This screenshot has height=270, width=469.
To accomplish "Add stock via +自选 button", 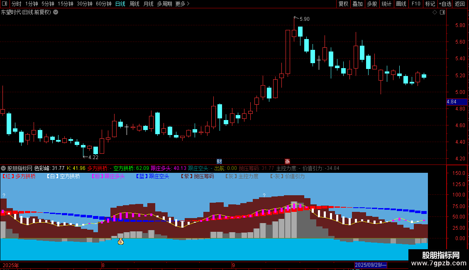I will (445, 4).
